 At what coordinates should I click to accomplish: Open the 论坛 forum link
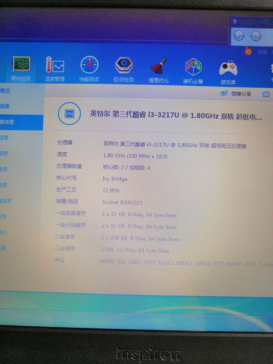pos(262,52)
